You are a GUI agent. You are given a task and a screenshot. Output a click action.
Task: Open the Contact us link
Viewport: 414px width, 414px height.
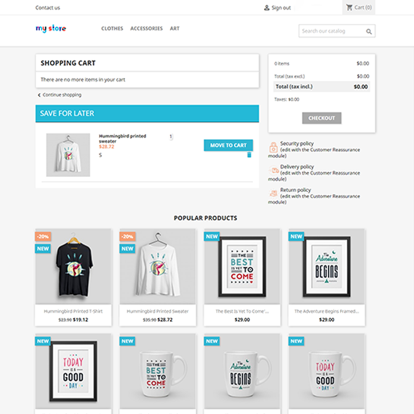(x=48, y=8)
